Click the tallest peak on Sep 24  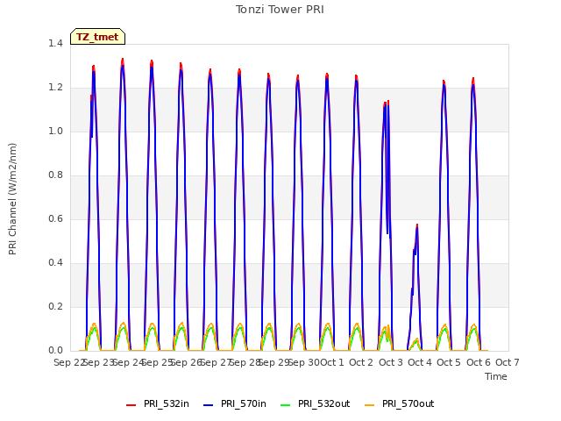[x=123, y=61]
